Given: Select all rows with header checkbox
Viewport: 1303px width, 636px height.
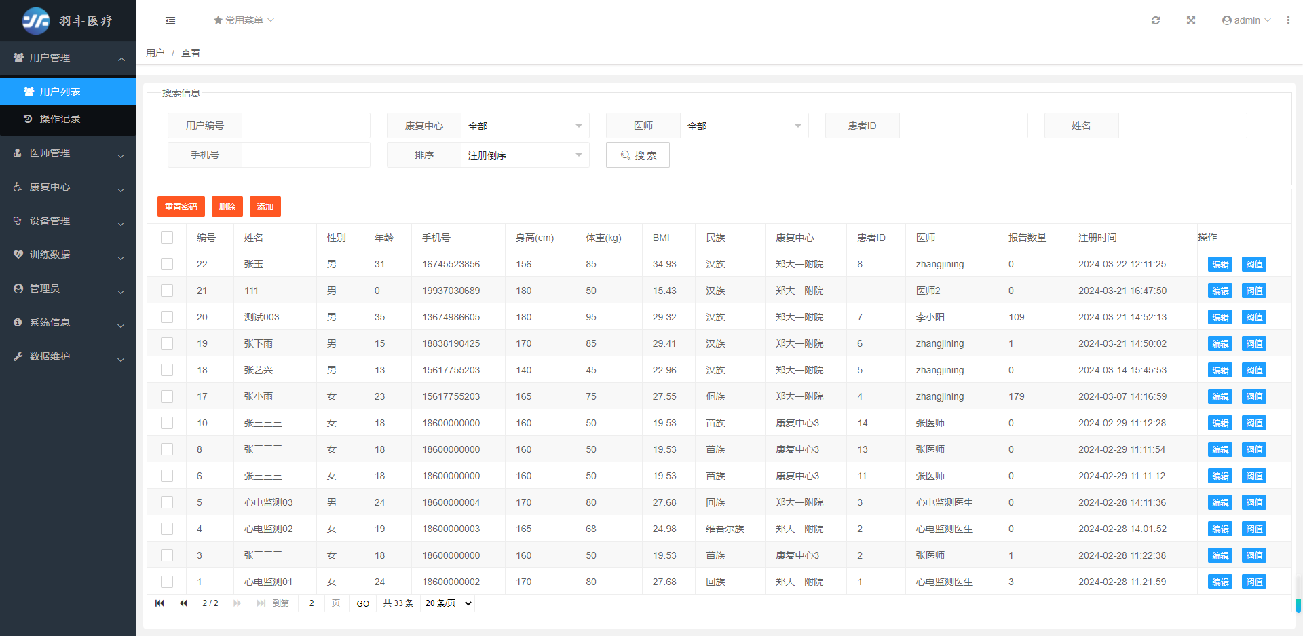Looking at the screenshot, I should tap(167, 238).
